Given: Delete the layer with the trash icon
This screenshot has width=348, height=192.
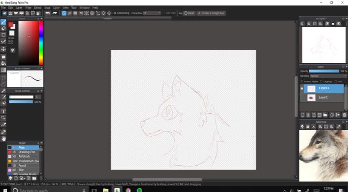Looking at the screenshot, I should pyautogui.click(x=344, y=115).
